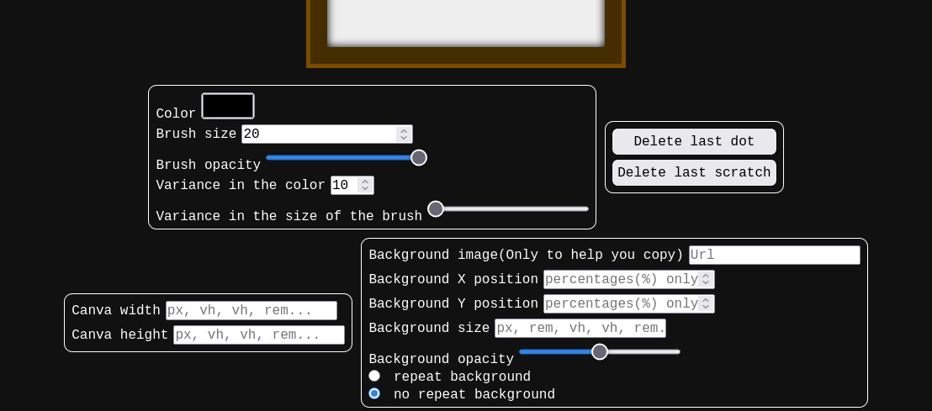Select the no repeat background radio button
Image resolution: width=932 pixels, height=411 pixels.
[x=374, y=393]
